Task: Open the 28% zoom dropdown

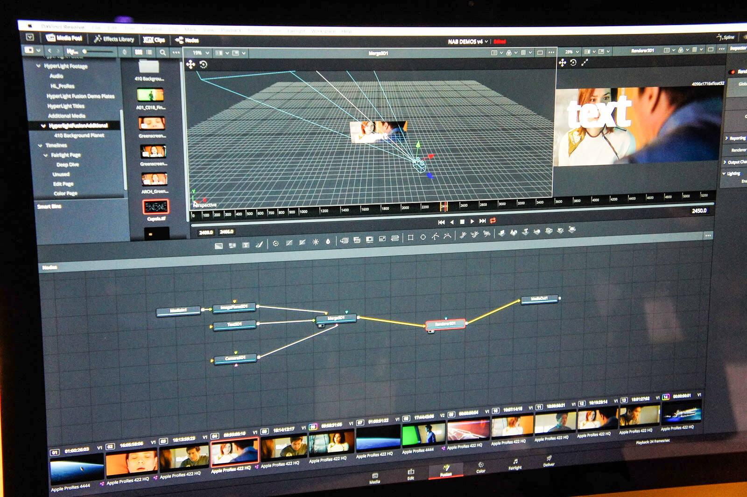Action: point(572,52)
